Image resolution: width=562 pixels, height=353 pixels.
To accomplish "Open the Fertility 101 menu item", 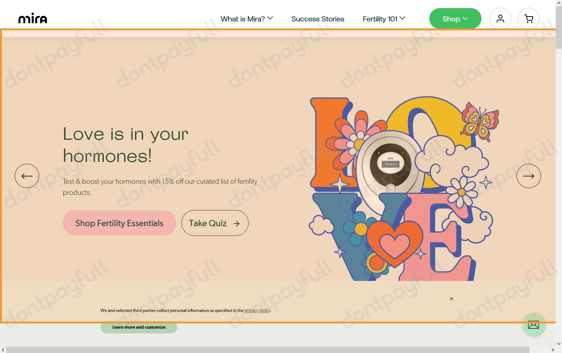I will click(380, 18).
